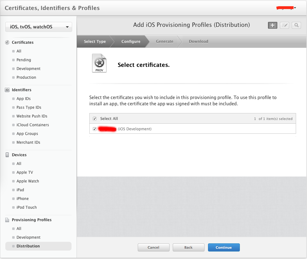Click the Back button
This screenshot has height=259, width=307.
tap(188, 247)
